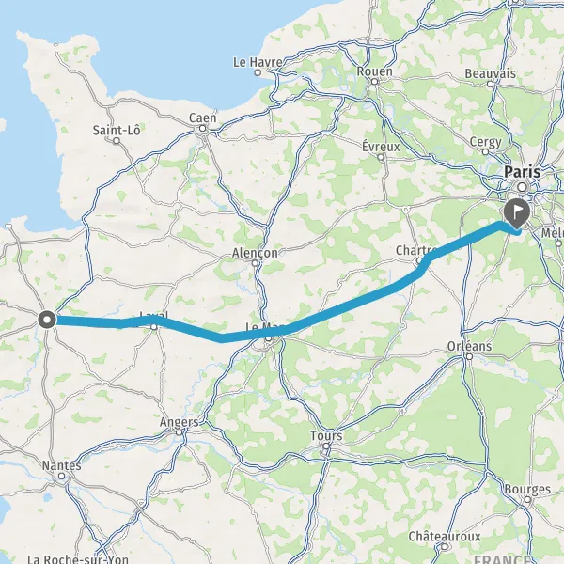Select the Caen city marker

(x=202, y=129)
